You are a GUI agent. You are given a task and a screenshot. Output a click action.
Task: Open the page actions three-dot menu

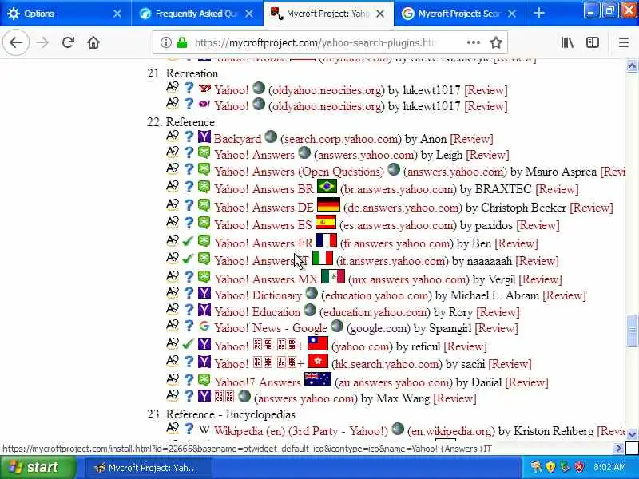pos(473,42)
